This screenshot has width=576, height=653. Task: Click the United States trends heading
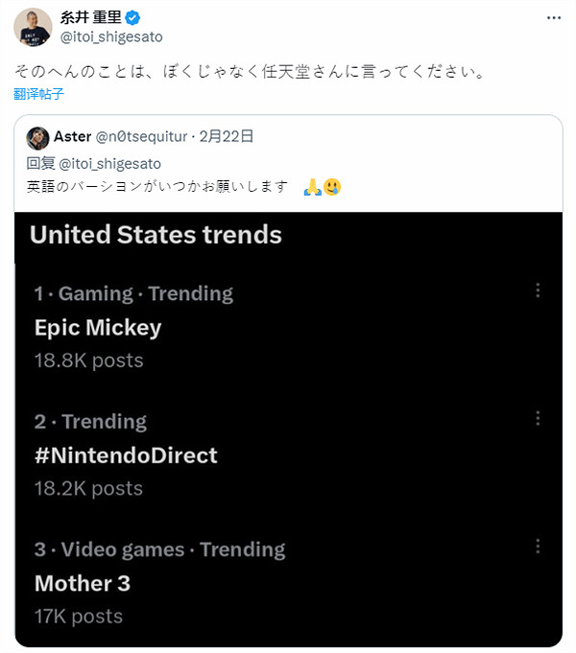coord(156,235)
